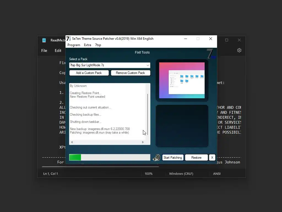Screen dimensions: 282x212
Task: Open the File menu in Notepad
Action: click(44, 51)
